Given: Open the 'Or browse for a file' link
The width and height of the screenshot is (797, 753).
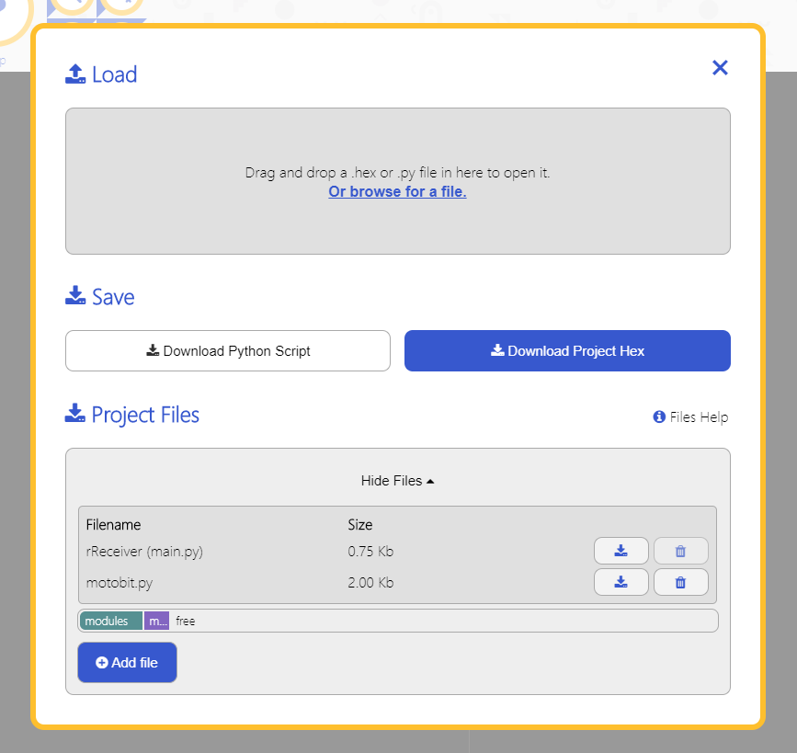Looking at the screenshot, I should click(397, 191).
